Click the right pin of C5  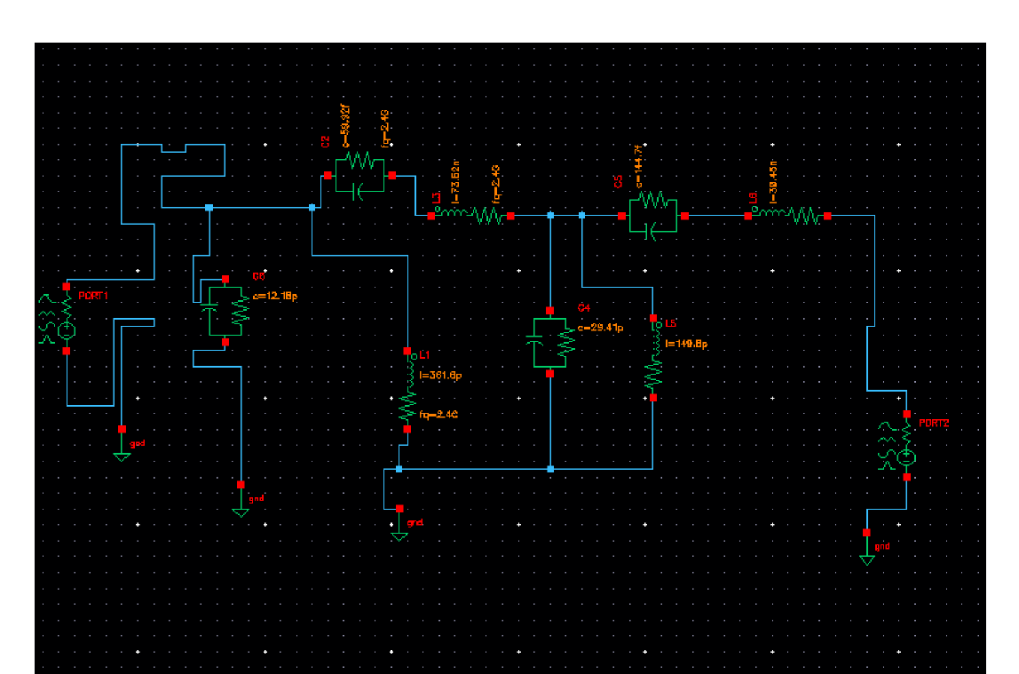point(684,216)
